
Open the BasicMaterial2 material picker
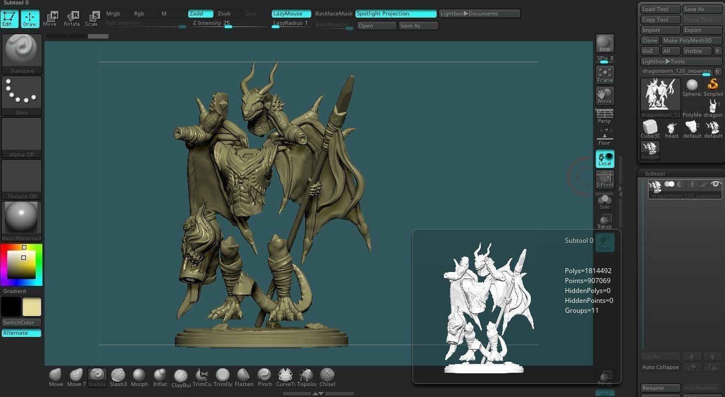point(22,221)
